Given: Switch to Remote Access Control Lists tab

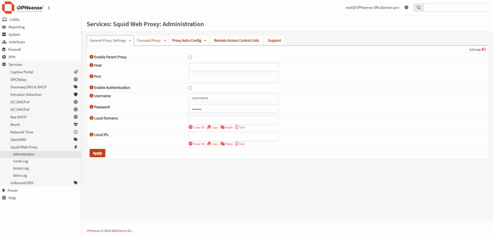Looking at the screenshot, I should (236, 40).
